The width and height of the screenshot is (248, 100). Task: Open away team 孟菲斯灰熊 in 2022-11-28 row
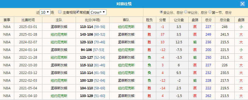tap(126, 58)
